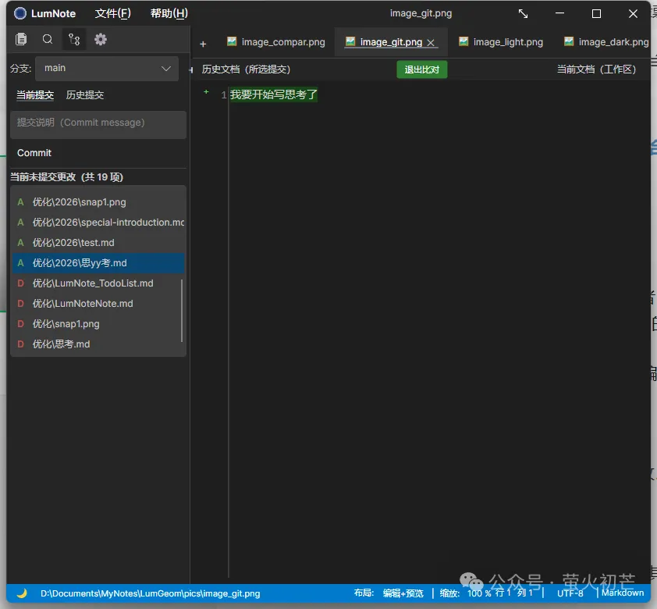
Task: Select deleted 优化\思考.md entry
Action: click(x=98, y=344)
